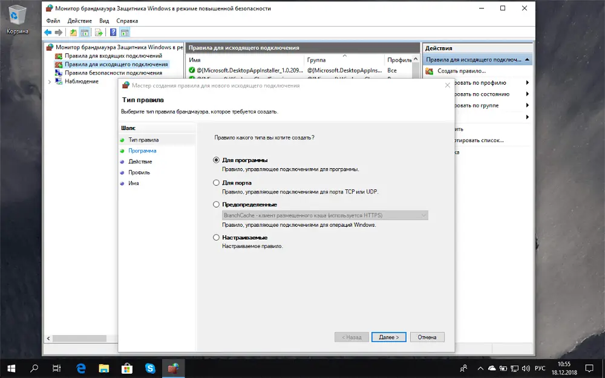This screenshot has height=378, width=605.
Task: Click the up-one-level folder toolbar icon
Action: click(x=73, y=32)
